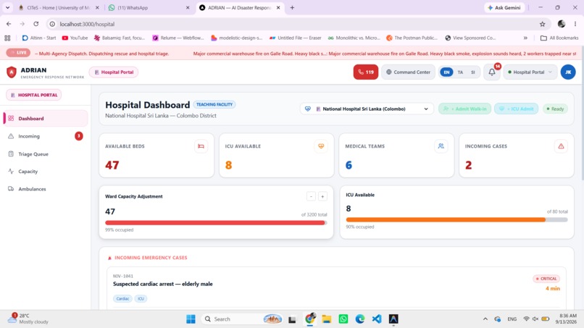Open the Ambulances sidebar item
This screenshot has width=584, height=328.
click(46, 189)
